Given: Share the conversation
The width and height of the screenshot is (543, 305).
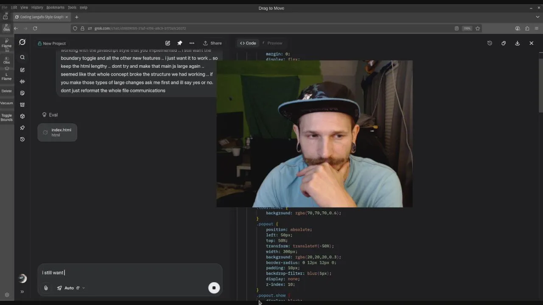Looking at the screenshot, I should coord(213,43).
